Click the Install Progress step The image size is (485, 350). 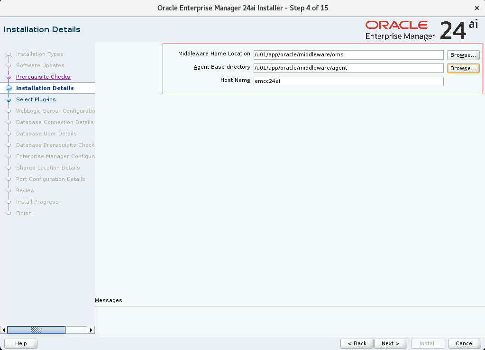pos(37,202)
